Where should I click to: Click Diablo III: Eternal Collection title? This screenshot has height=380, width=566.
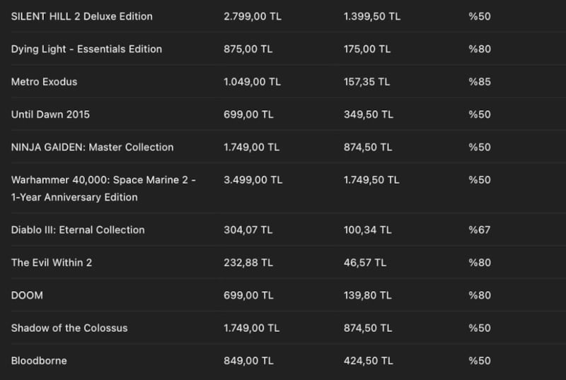78,230
